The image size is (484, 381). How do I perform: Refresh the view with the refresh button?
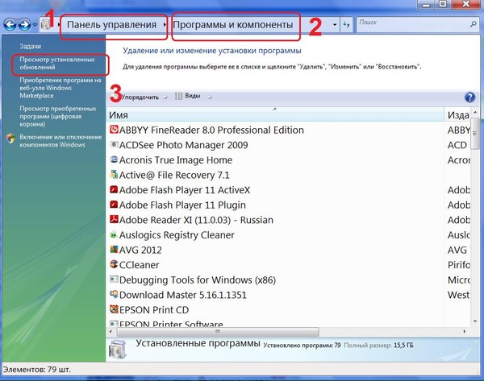click(x=346, y=24)
